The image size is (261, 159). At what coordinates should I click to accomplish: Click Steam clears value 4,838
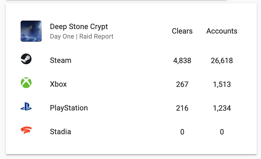pos(182,61)
